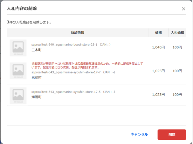This screenshot has height=144, width=193.
Task: Click the red 削除 button
Action: pos(172,134)
